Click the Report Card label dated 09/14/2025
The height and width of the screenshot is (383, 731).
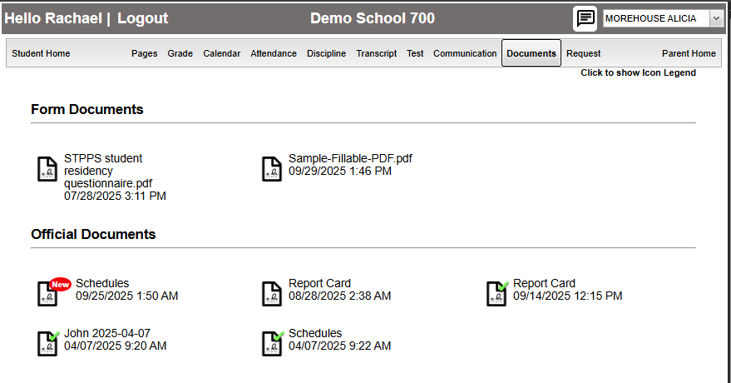pyautogui.click(x=544, y=283)
